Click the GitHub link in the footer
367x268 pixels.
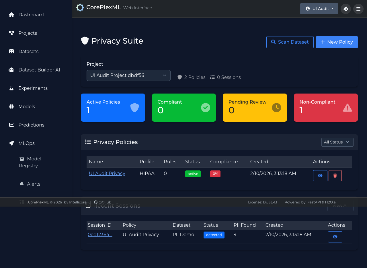103,202
